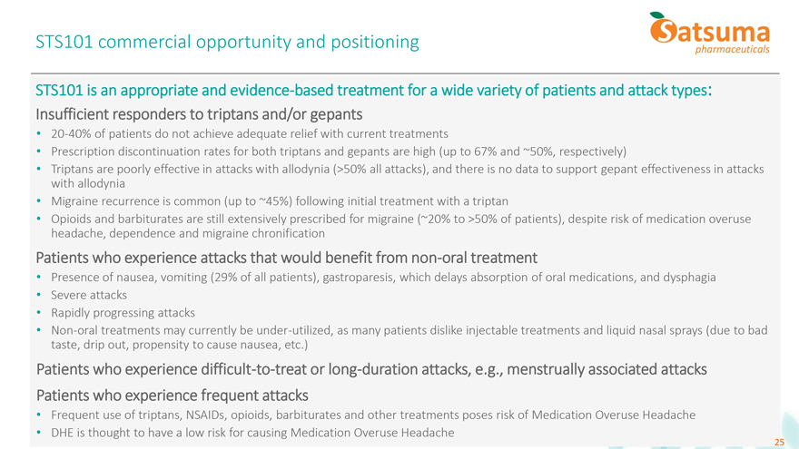Click the 'Patients who experience frequent attacks' heading
The image size is (799, 449).
pos(172,395)
